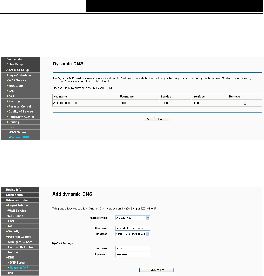Image resolution: width=264 pixels, height=276 pixels.
Task: Click into the Hostname input field
Action: tap(133, 228)
